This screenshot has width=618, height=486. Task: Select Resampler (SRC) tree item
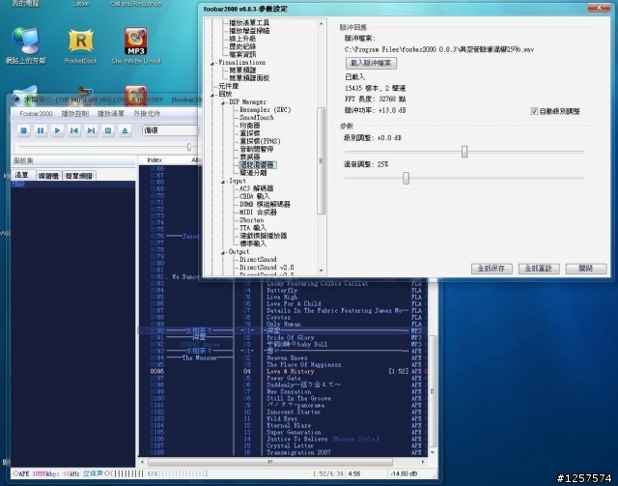266,110
